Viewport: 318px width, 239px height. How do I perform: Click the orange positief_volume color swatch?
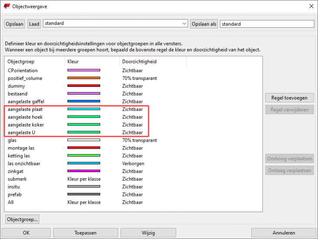pyautogui.click(x=84, y=78)
